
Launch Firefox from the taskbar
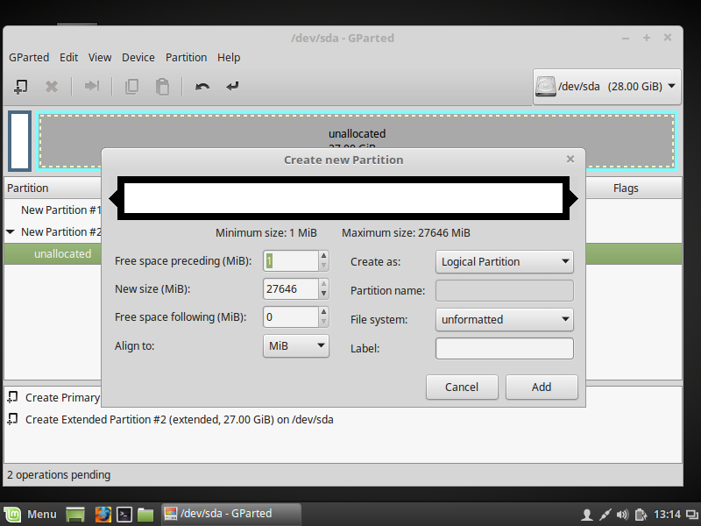click(103, 515)
